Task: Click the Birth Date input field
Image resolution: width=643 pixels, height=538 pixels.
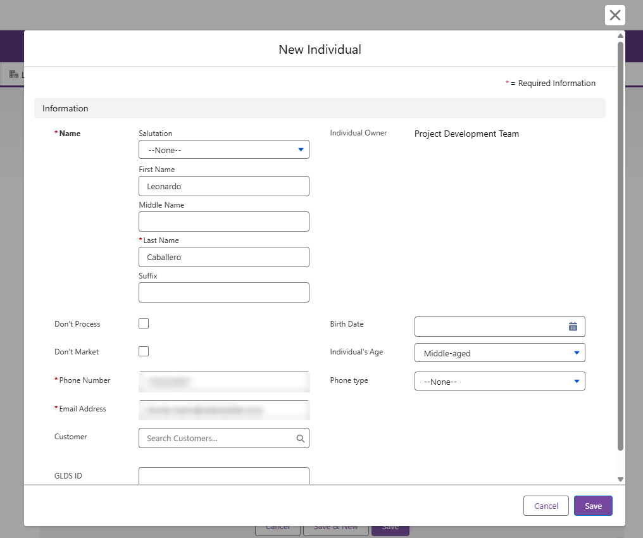Action: click(x=499, y=327)
